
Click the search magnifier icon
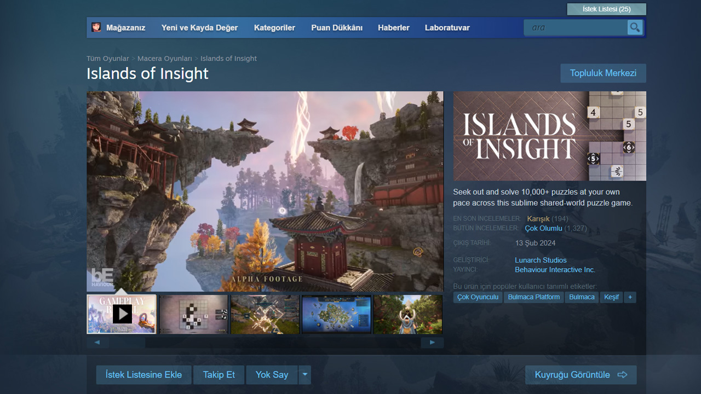pos(635,27)
